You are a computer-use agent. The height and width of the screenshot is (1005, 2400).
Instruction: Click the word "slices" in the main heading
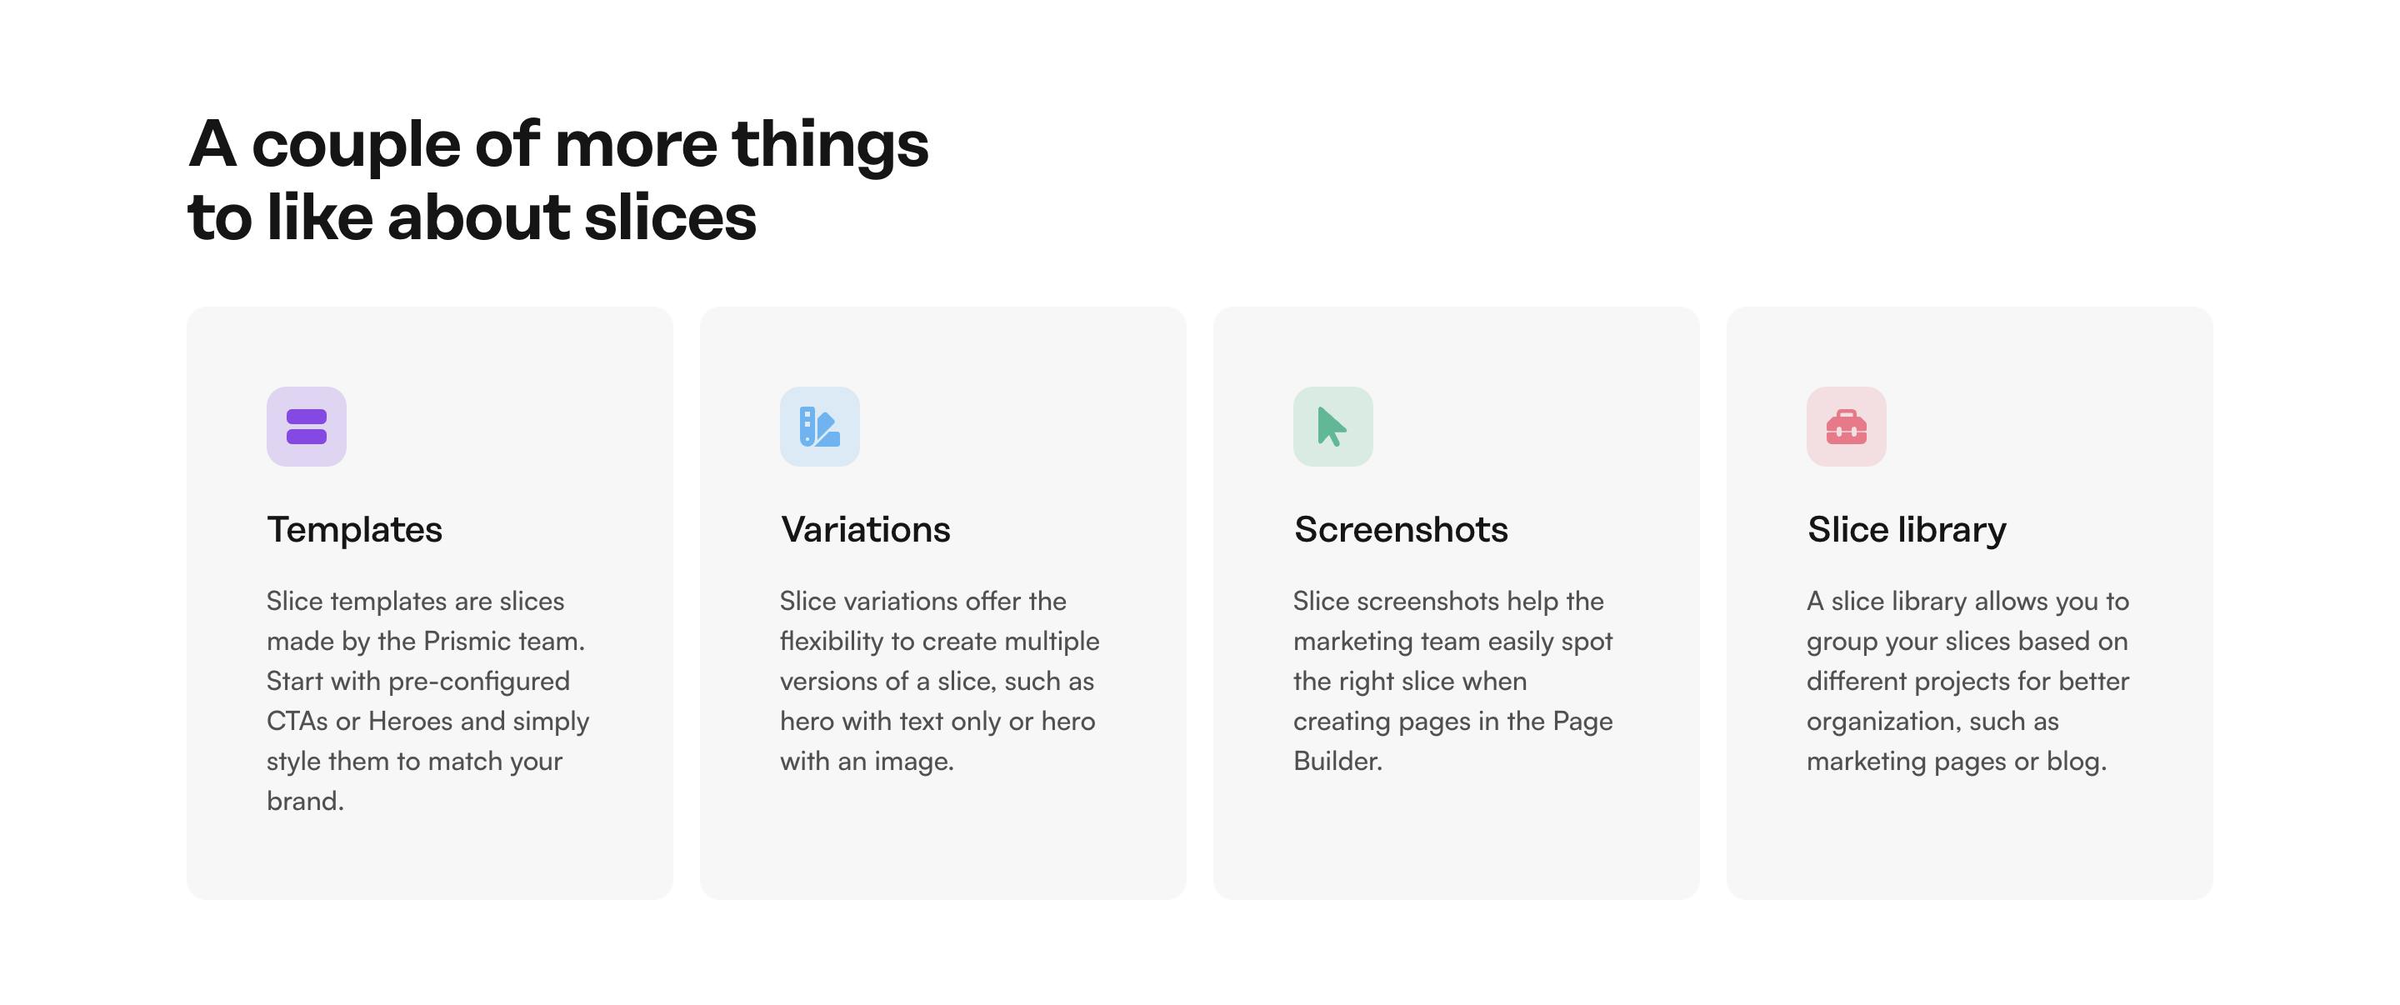(670, 218)
